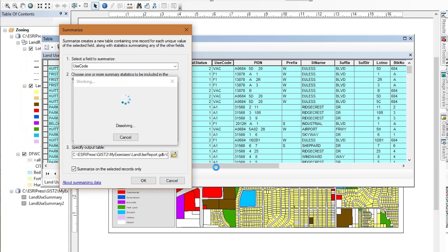Go to previous record in table
The height and width of the screenshot is (252, 448).
click(55, 174)
